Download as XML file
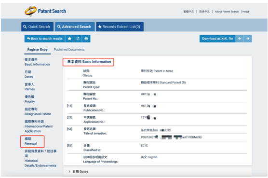This screenshot has height=178, width=268. [217, 39]
